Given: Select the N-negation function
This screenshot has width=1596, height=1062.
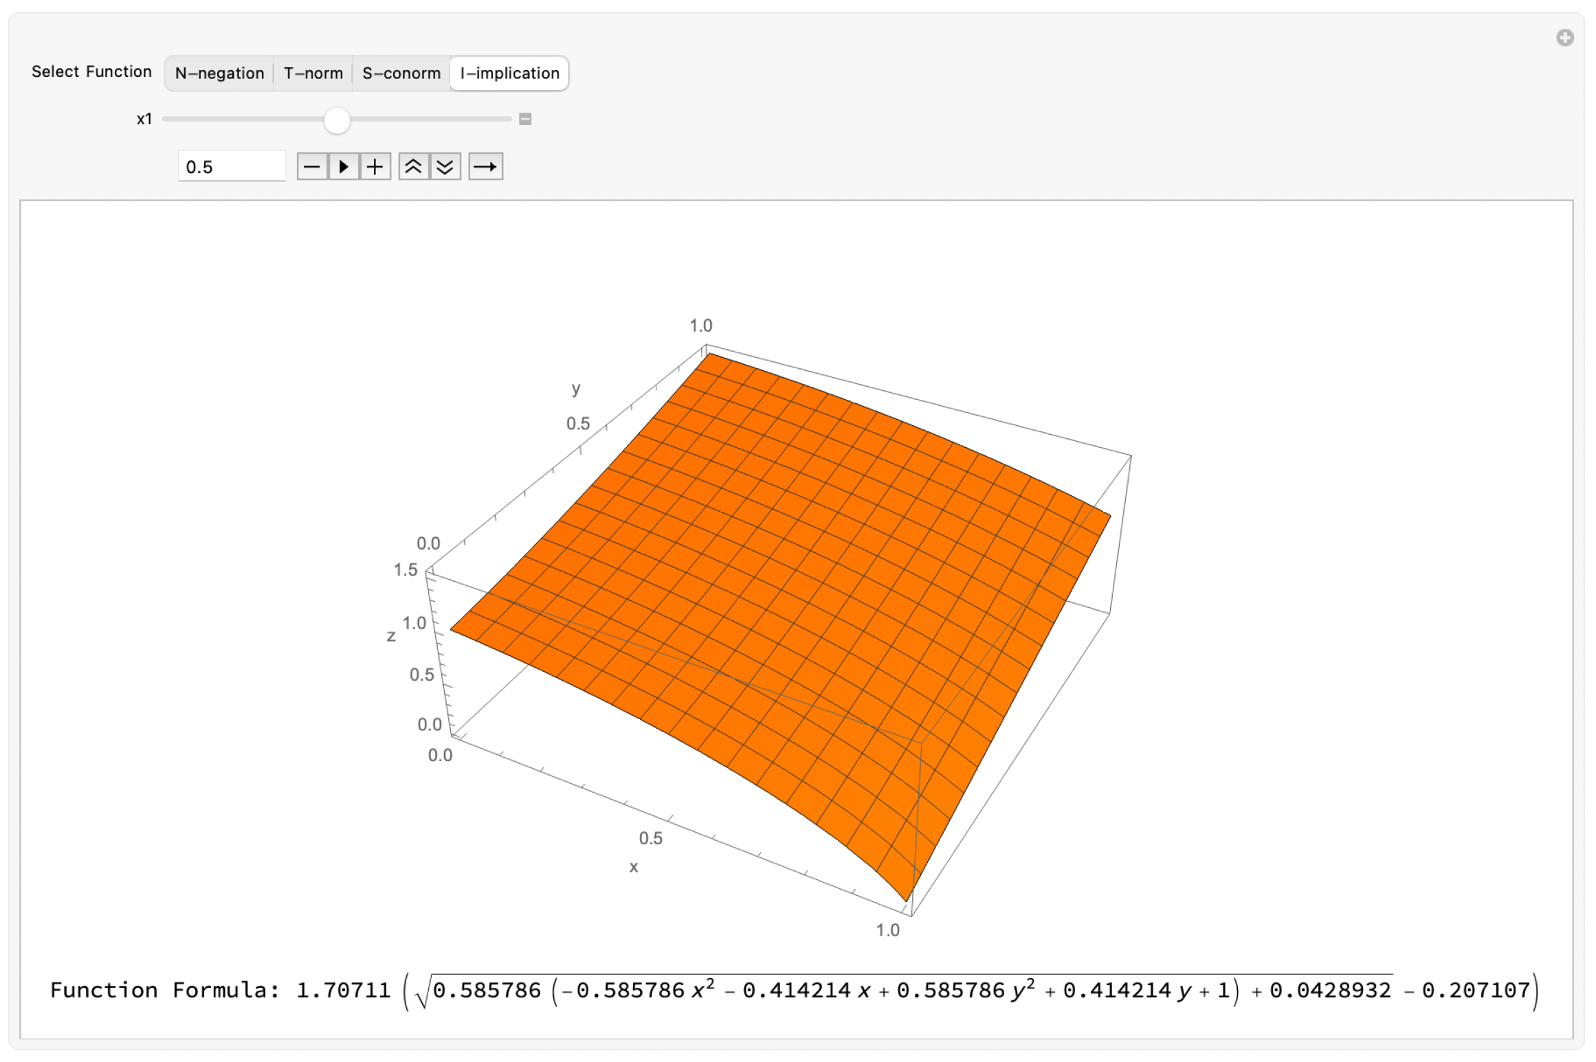Looking at the screenshot, I should click(219, 74).
